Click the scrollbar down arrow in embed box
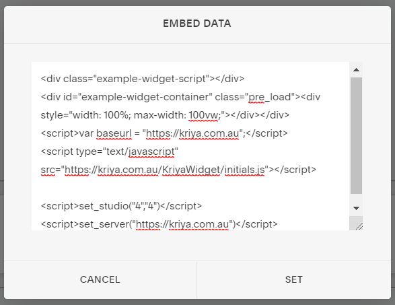This screenshot has width=395, height=305. (356, 208)
